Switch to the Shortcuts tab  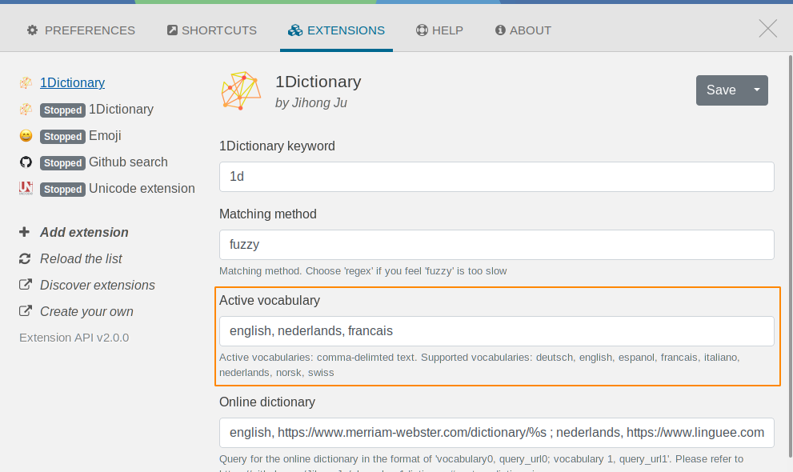point(212,30)
